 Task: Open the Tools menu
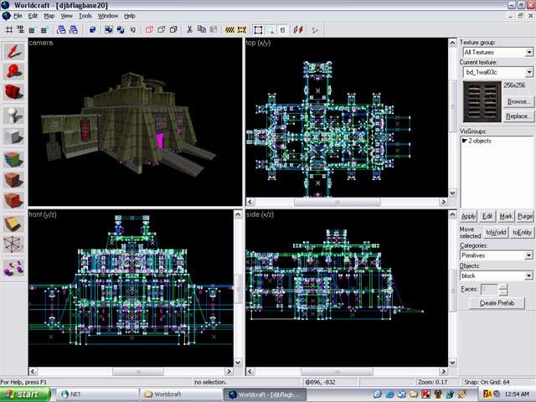[85, 16]
